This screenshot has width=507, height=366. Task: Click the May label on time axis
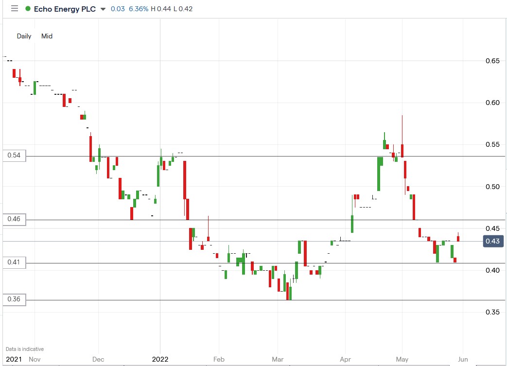402,359
